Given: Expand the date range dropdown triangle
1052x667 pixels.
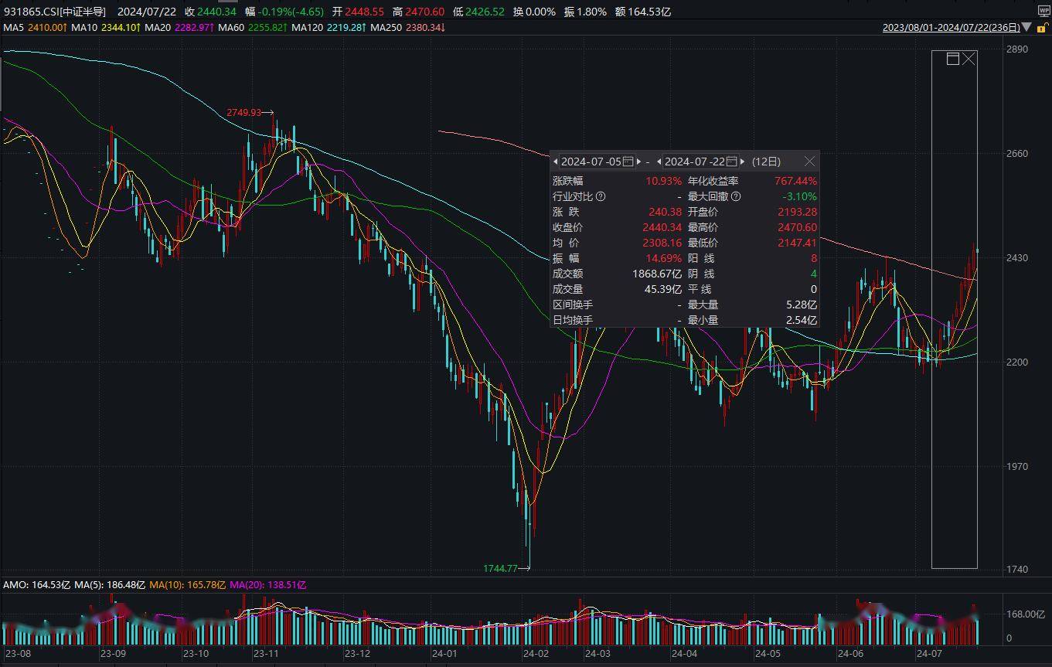Looking at the screenshot, I should click(1026, 27).
